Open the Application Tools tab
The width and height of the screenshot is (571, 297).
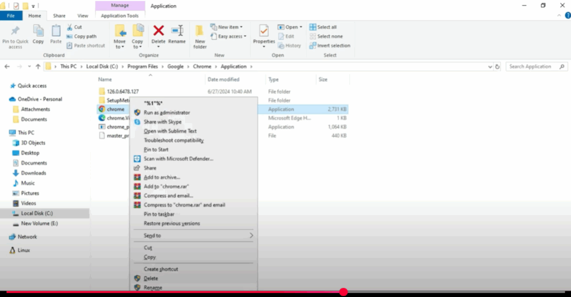click(120, 16)
